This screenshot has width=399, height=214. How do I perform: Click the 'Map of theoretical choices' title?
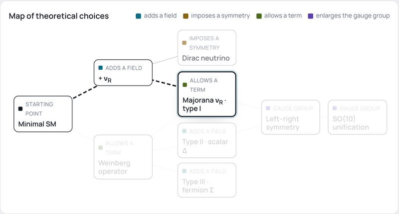tap(59, 16)
